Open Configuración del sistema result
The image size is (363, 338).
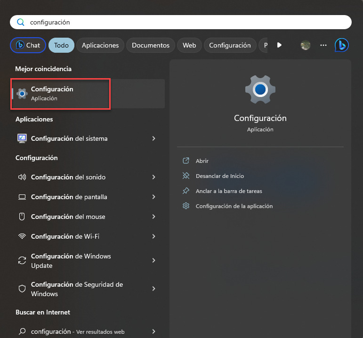(88, 138)
